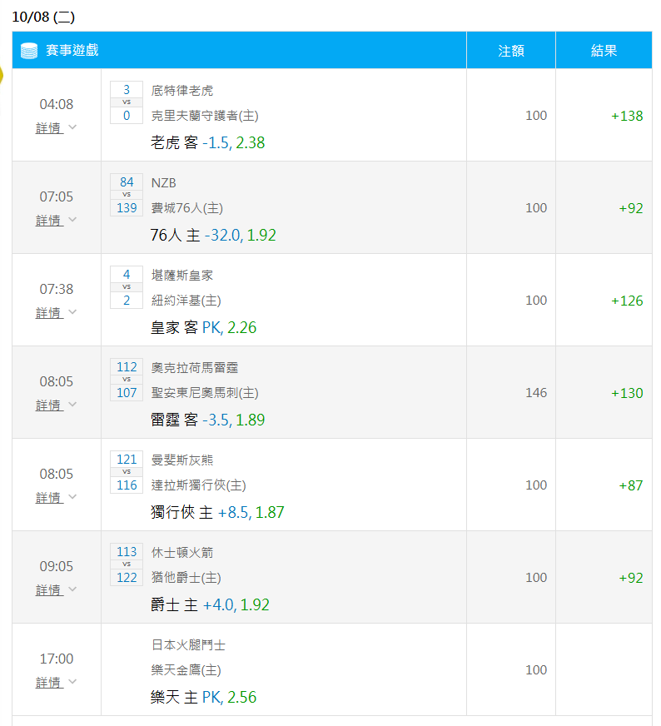Expand 詳情 for the 04:08 Tigers game
The height and width of the screenshot is (726, 661).
coord(56,127)
